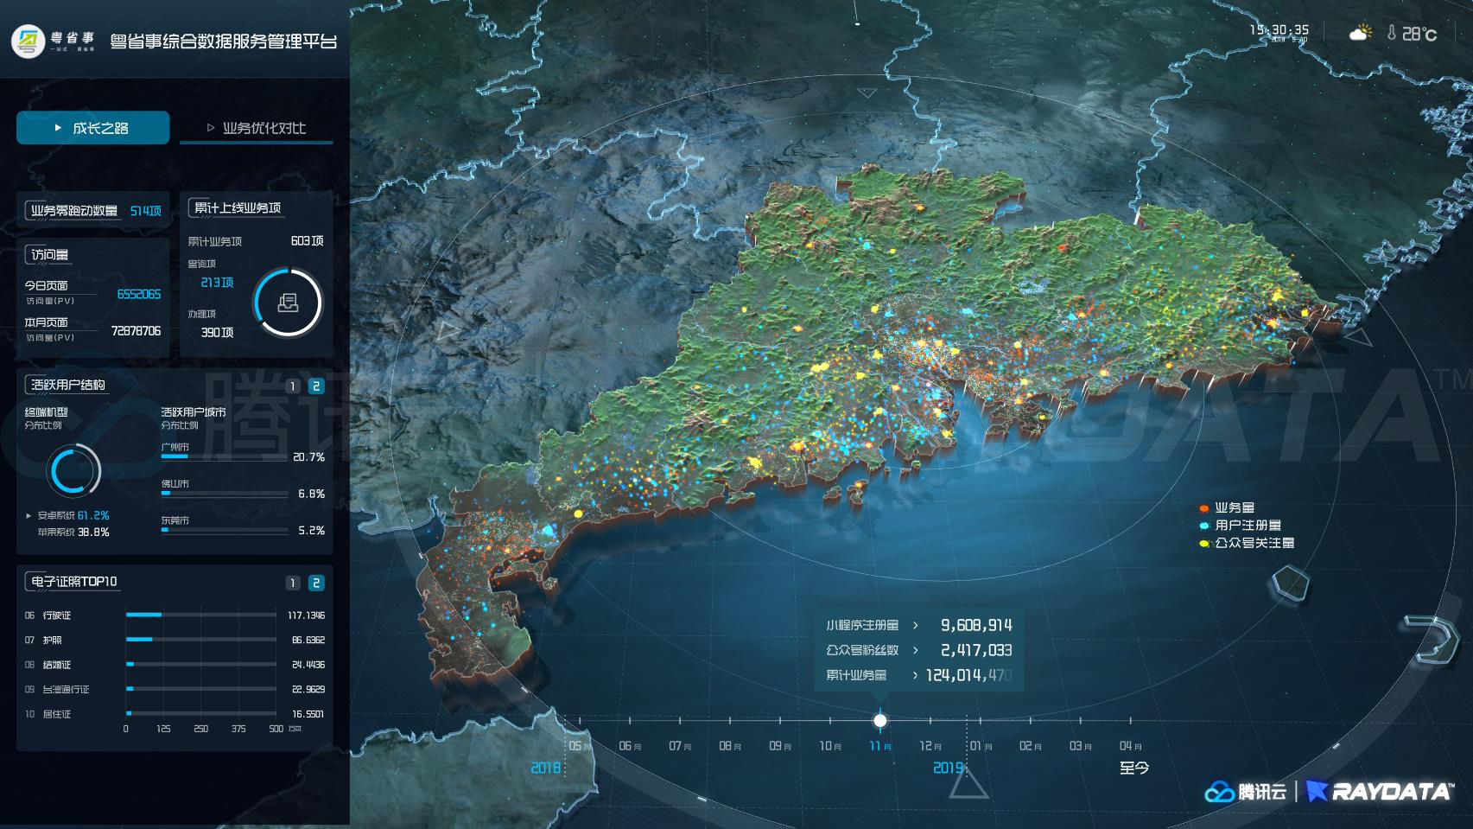The height and width of the screenshot is (829, 1473).
Task: Go to page 1 of 活跃用户结构
Action: [293, 386]
